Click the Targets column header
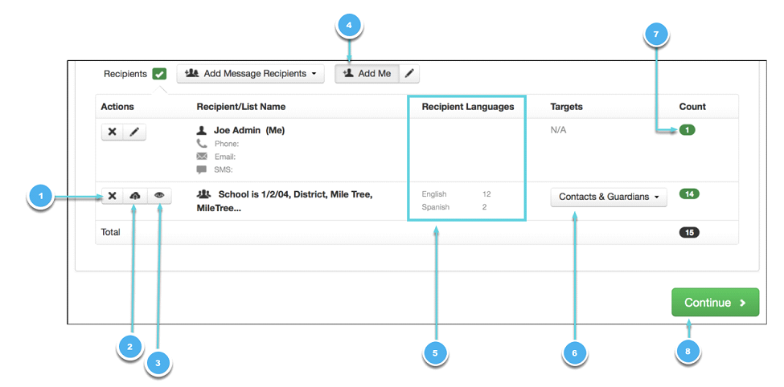This screenshot has height=387, width=784. tap(567, 106)
